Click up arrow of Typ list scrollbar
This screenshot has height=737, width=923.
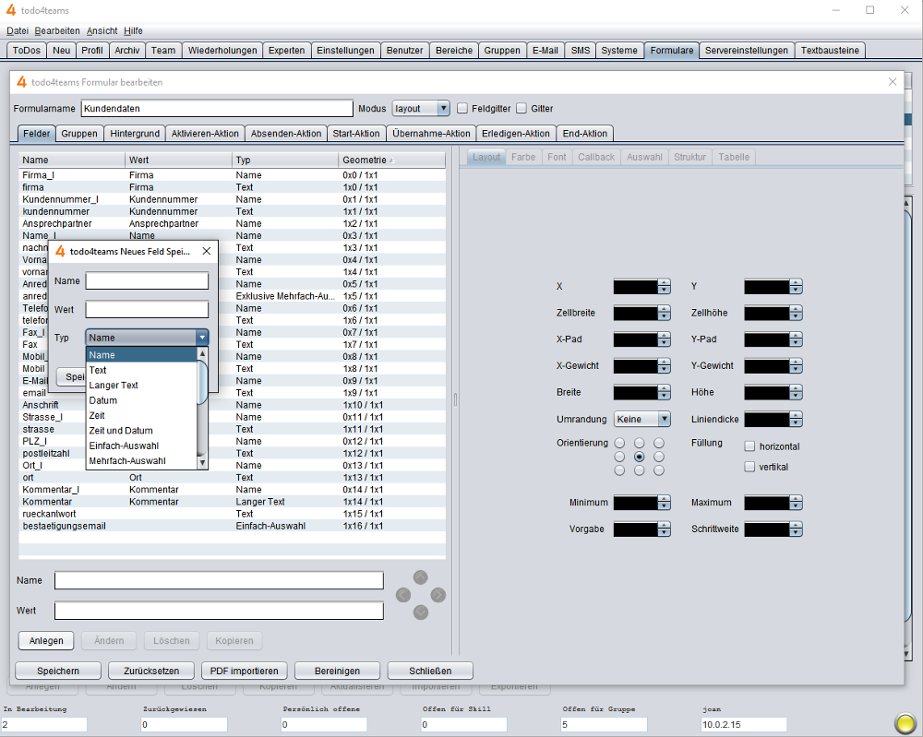[x=202, y=353]
